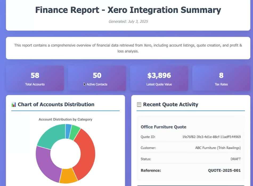This screenshot has height=186, width=253.
Task: Click the bar chart icon beside Chart of Accounts
Action: click(x=14, y=104)
